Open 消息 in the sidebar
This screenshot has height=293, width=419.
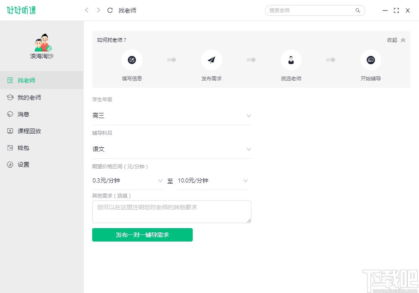click(x=41, y=114)
